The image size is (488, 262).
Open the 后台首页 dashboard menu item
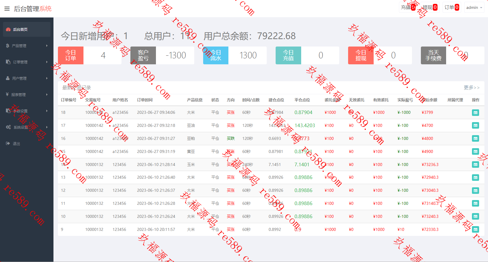27,29
